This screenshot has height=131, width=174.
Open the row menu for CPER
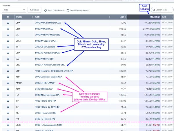[8, 41]
